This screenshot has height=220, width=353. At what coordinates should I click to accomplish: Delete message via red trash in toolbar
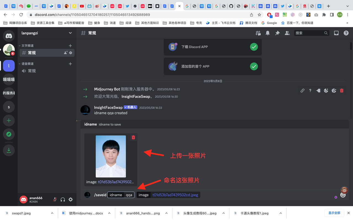342,90
